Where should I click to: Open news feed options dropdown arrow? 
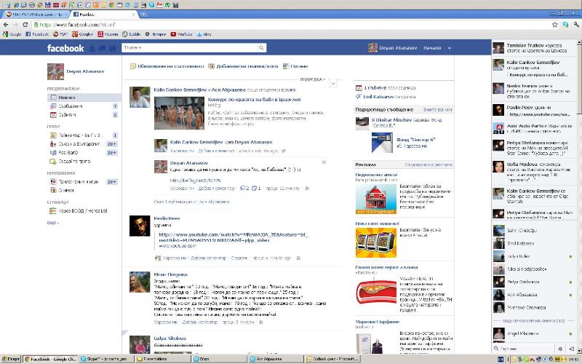333,84
